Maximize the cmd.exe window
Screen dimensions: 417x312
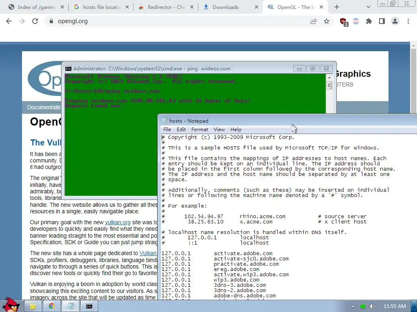click(x=313, y=68)
